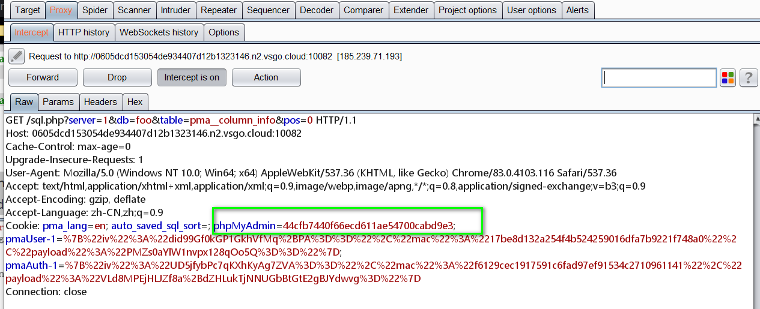
Task: Click the User-Agent header line
Action: [311, 173]
